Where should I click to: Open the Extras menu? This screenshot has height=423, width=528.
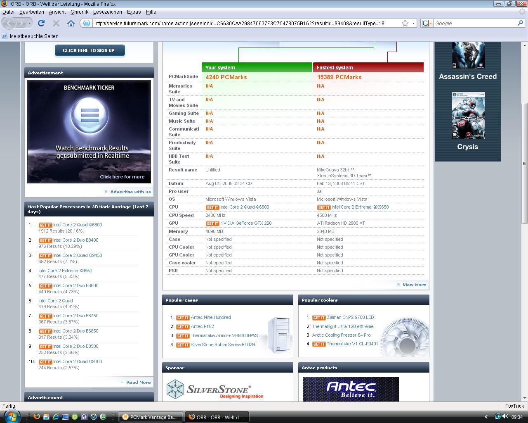coord(134,12)
